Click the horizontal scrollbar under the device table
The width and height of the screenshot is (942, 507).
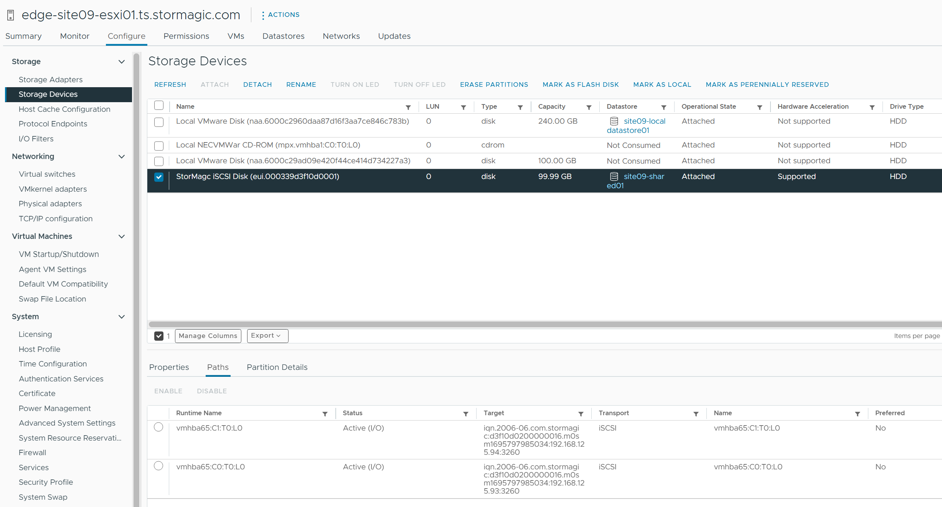(x=545, y=324)
